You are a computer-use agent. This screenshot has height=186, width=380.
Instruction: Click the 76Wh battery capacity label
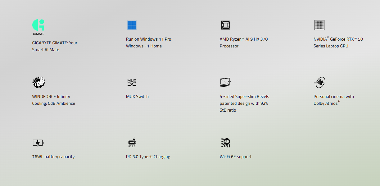click(x=53, y=157)
